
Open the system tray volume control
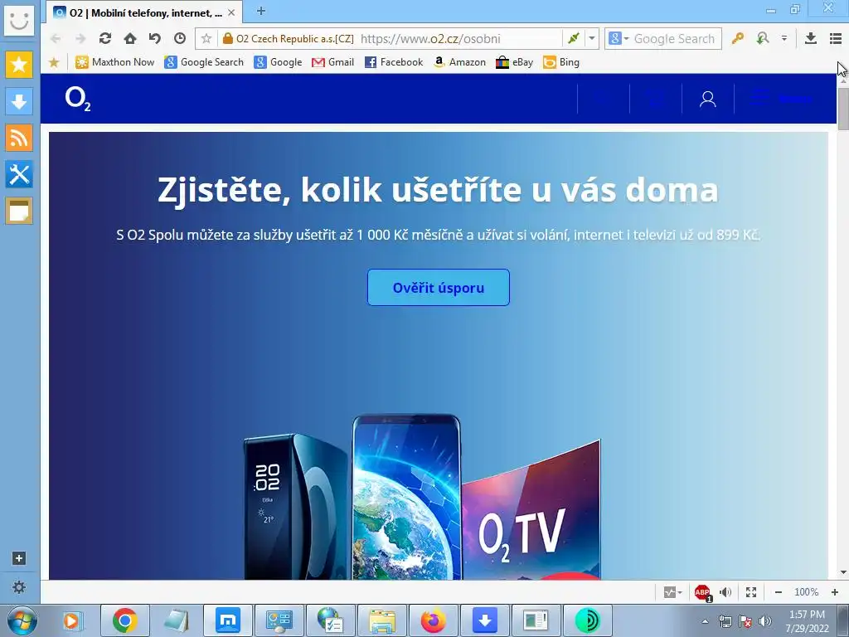(x=765, y=621)
